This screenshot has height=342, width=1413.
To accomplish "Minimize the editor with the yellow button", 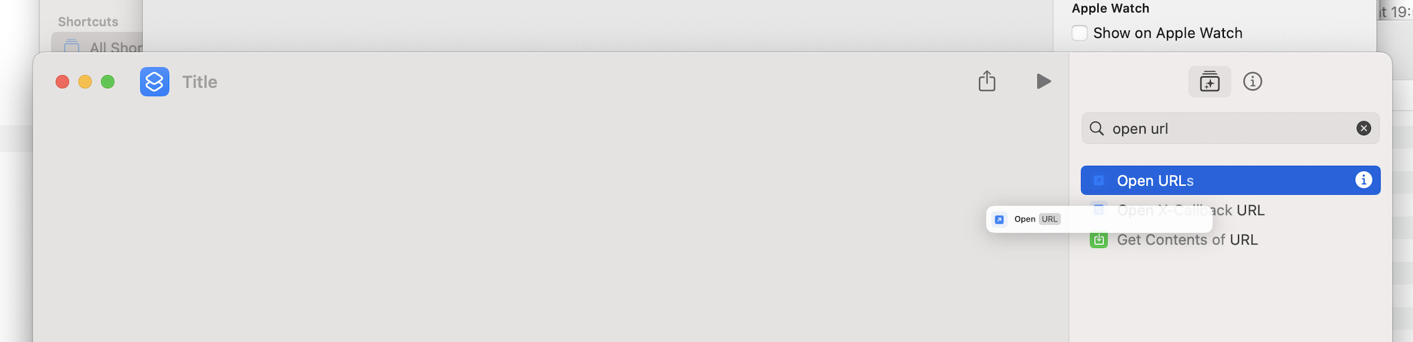I will coord(85,82).
